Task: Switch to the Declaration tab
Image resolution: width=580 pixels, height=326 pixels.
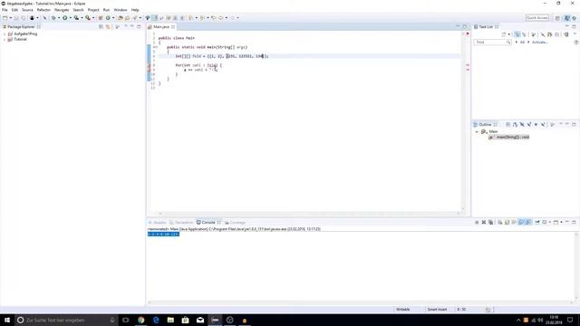Action: click(x=181, y=223)
